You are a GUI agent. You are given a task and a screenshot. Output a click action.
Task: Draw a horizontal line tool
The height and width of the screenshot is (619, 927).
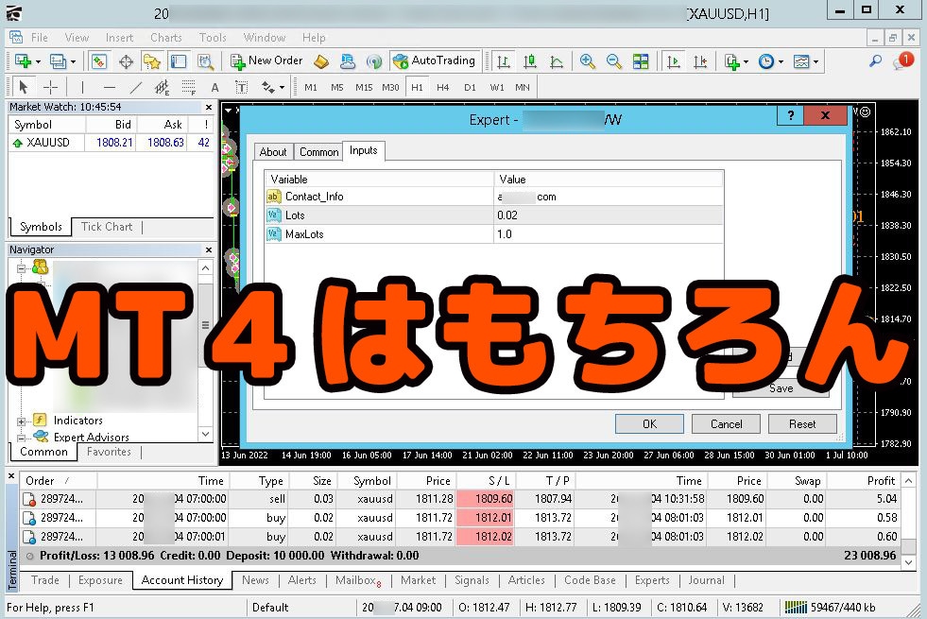click(109, 87)
